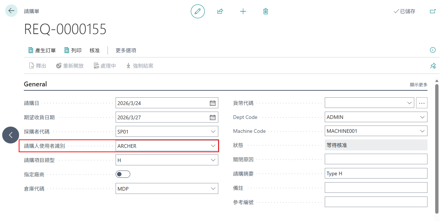This screenshot has height=221, width=444.
Task: Click the 等待核准 status value
Action: click(376, 145)
